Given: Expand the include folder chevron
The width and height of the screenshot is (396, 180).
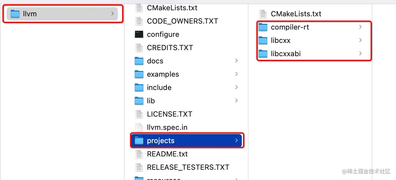Looking at the screenshot, I should [x=236, y=87].
